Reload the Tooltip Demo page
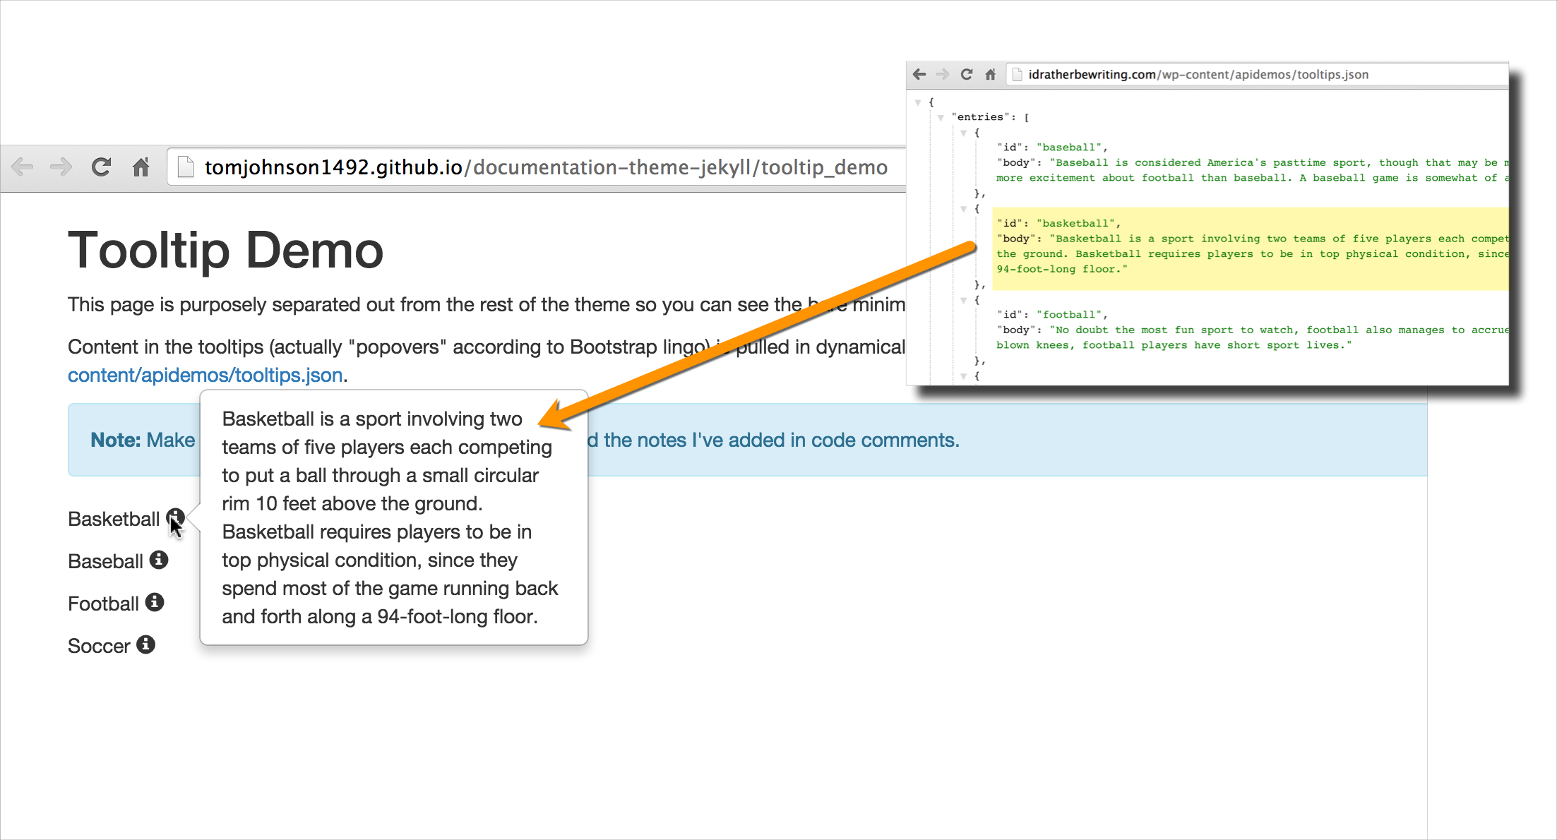Viewport: 1557px width, 840px height. click(x=101, y=167)
